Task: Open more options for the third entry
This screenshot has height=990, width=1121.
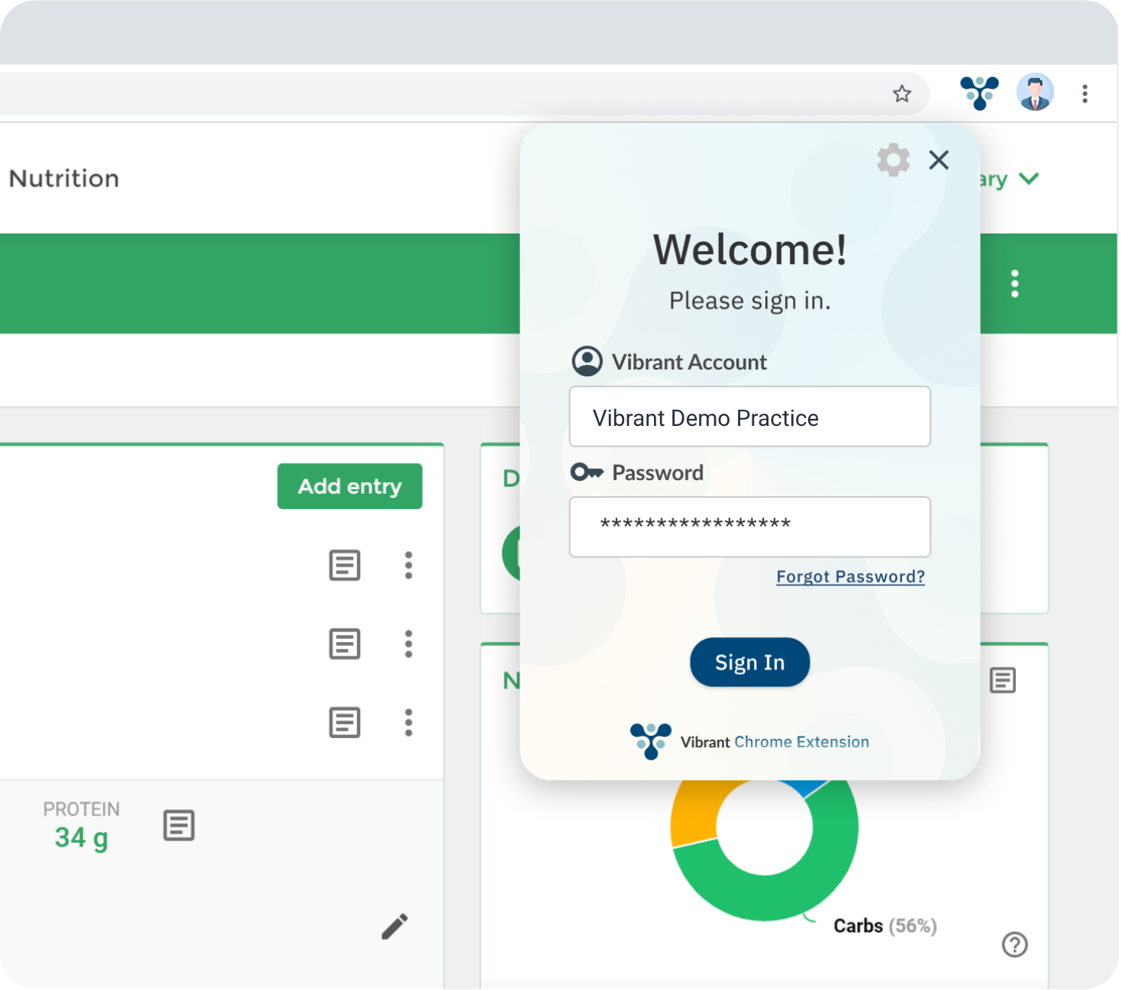Action: pos(409,722)
